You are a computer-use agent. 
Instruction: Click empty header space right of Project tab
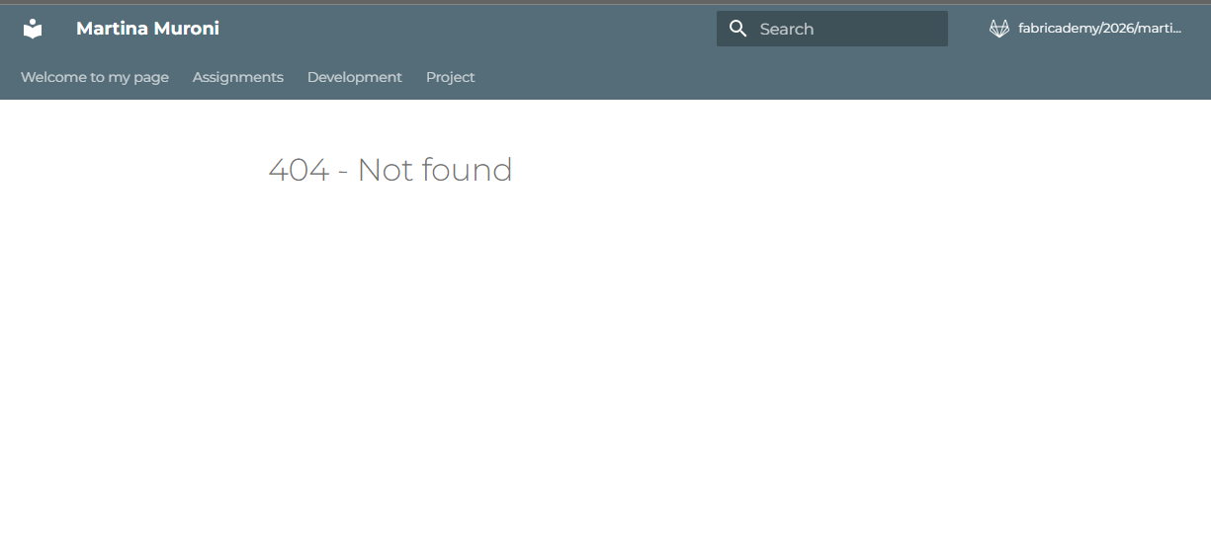pyautogui.click(x=791, y=77)
